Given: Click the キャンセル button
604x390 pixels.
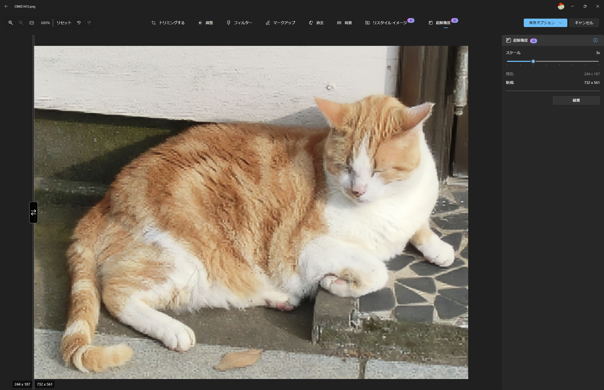Looking at the screenshot, I should pos(584,23).
